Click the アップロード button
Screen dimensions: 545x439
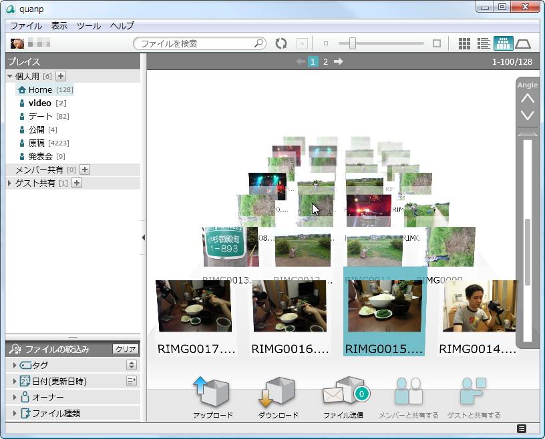212,398
